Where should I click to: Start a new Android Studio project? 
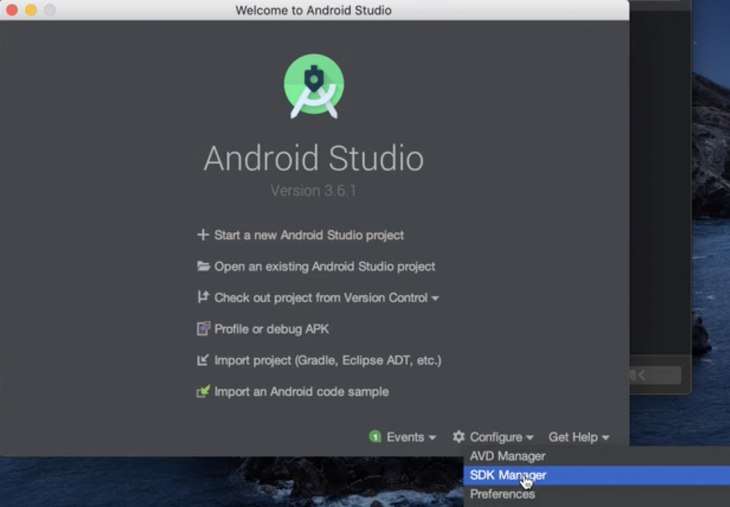coord(309,235)
